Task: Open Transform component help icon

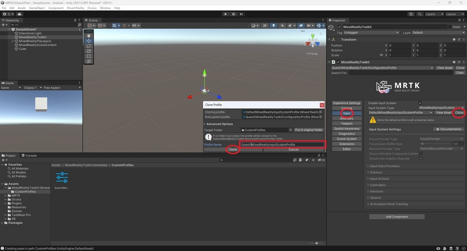Action: point(454,39)
